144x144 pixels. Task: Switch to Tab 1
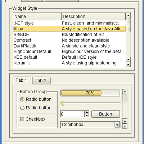click(22, 80)
